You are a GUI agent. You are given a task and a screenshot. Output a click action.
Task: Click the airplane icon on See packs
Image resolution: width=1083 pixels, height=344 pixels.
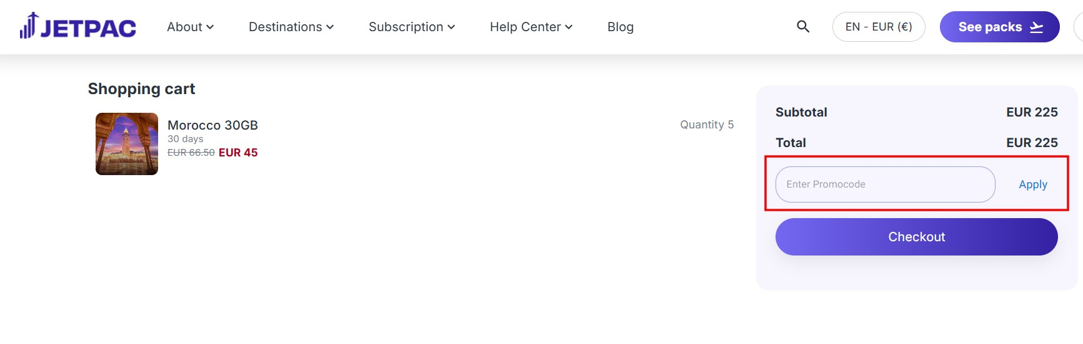pos(1037,27)
